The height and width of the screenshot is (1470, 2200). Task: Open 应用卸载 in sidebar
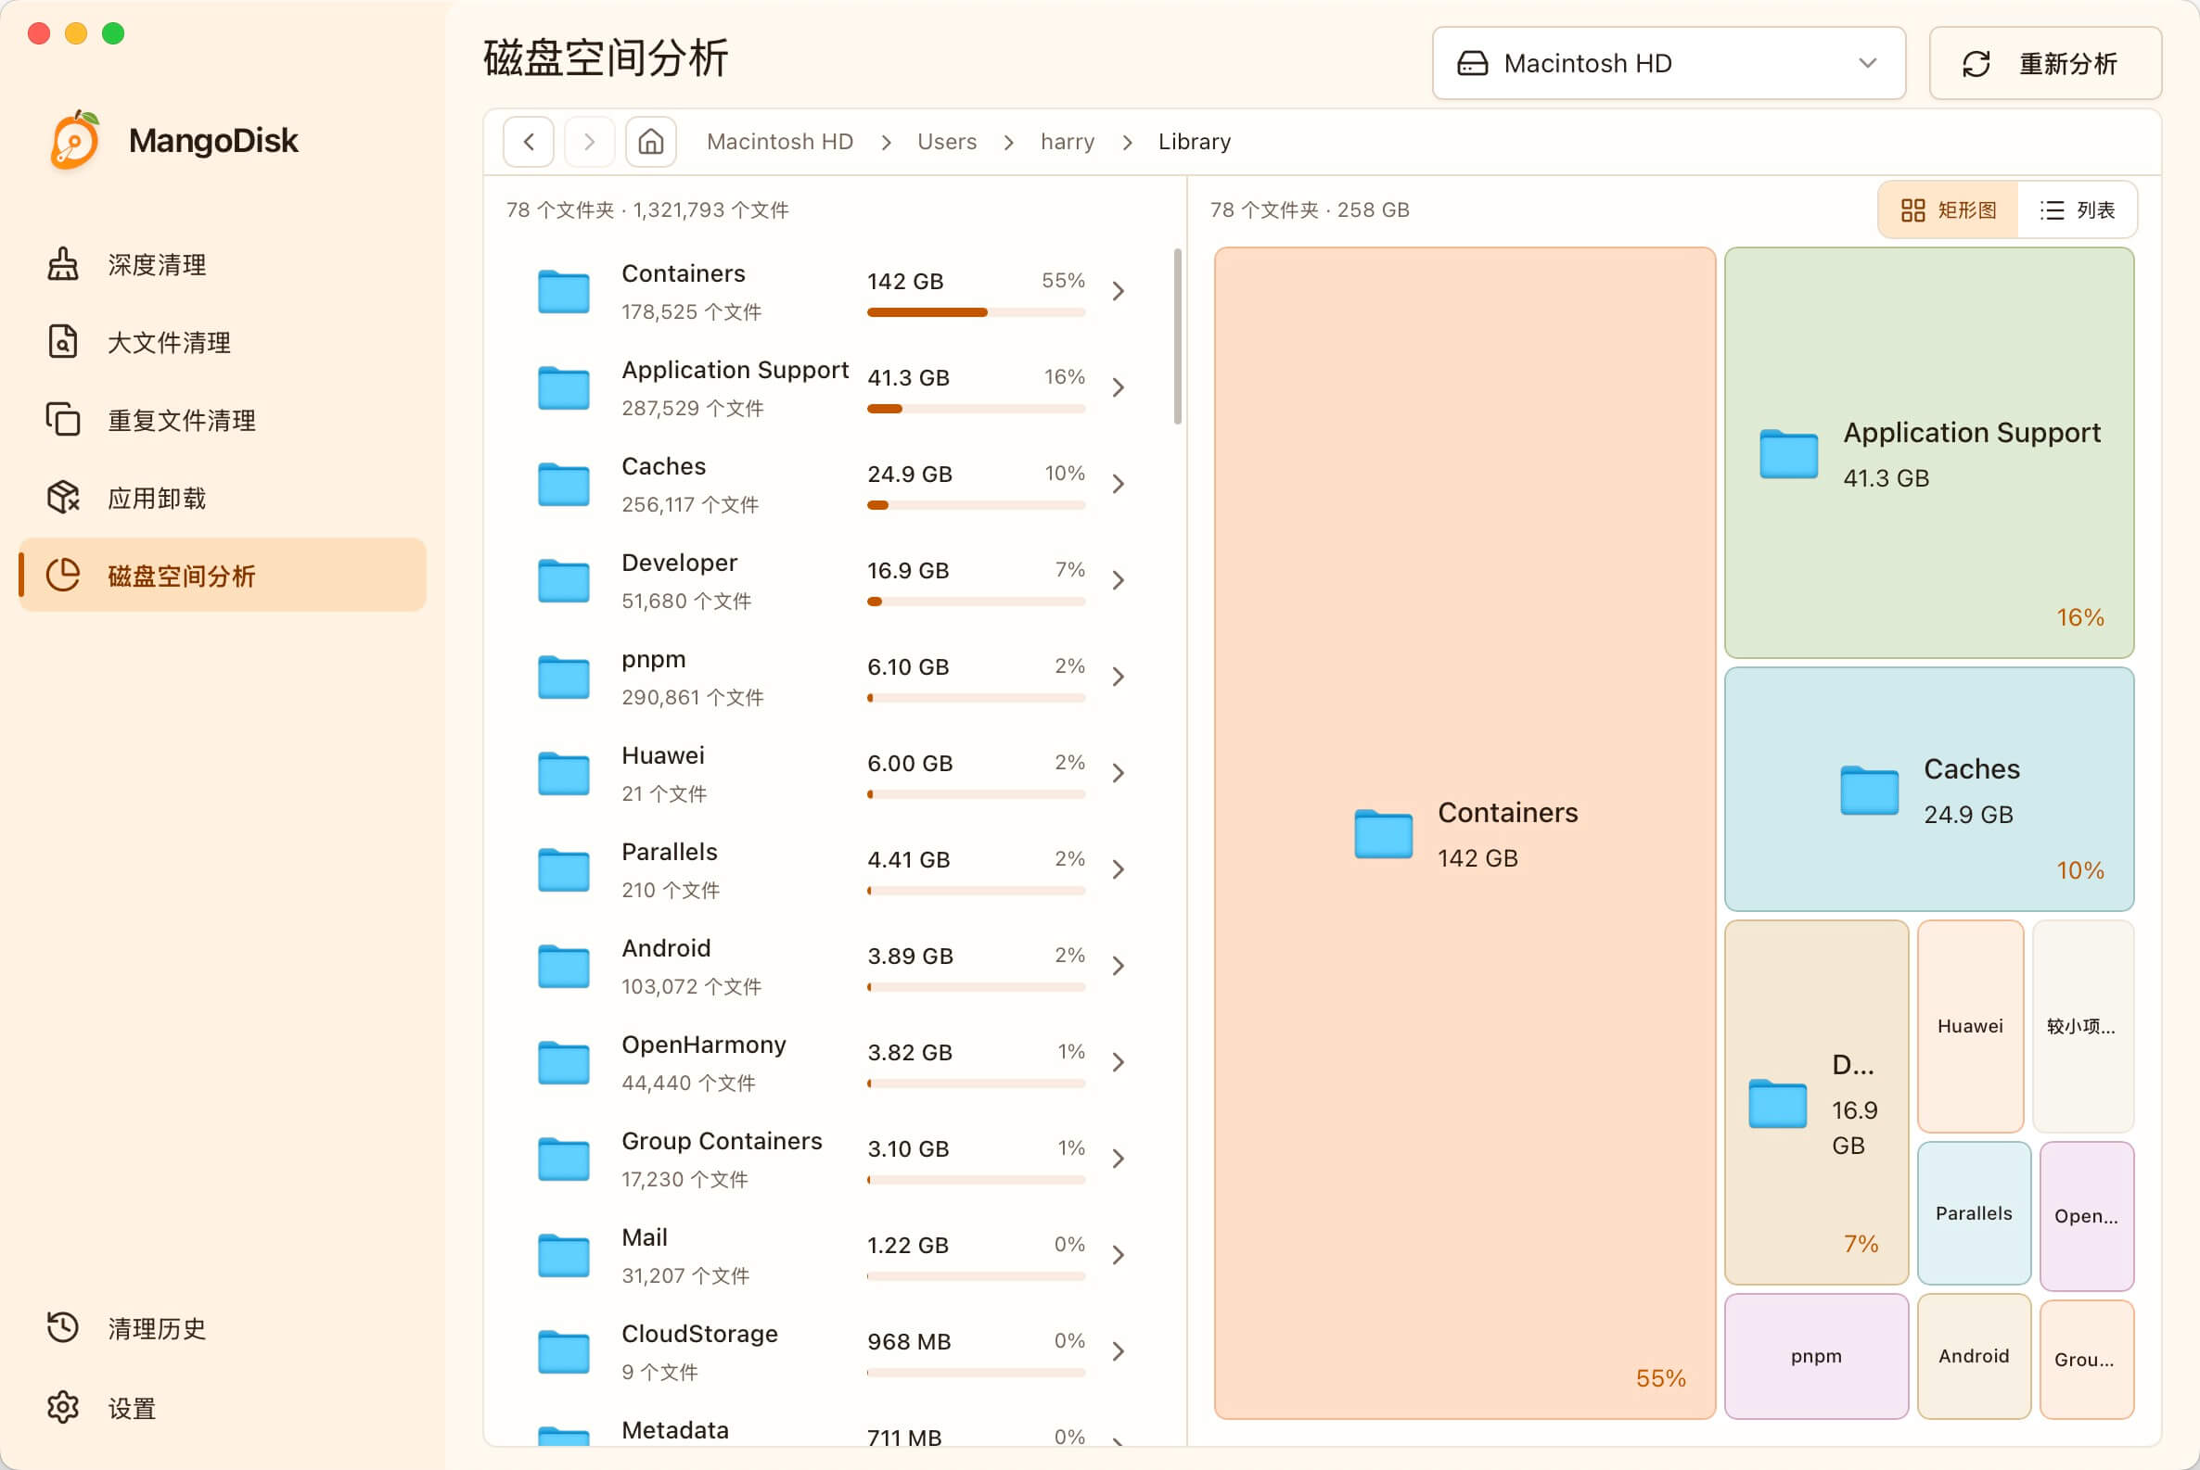[223, 498]
